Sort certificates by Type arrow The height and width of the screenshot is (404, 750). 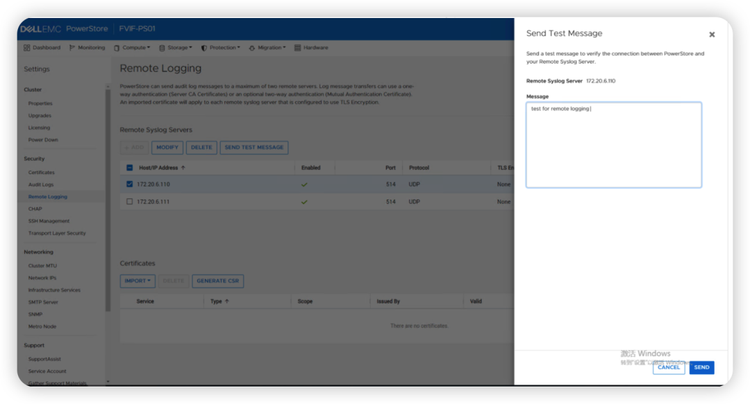point(227,301)
